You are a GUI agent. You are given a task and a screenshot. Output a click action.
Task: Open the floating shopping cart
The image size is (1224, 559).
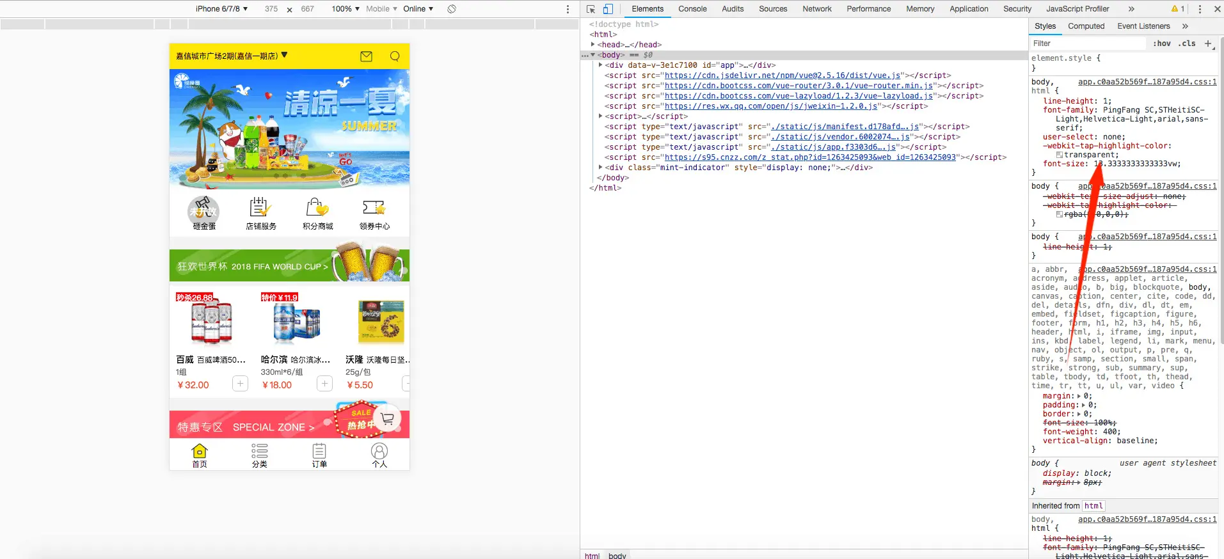[387, 419]
